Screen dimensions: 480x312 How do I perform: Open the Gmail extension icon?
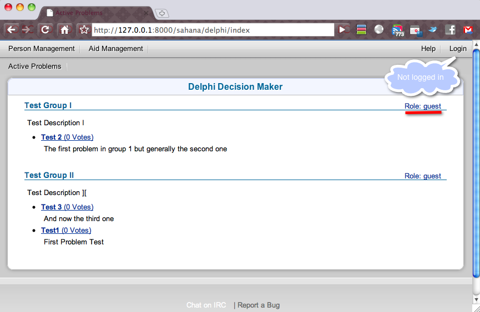pyautogui.click(x=468, y=30)
